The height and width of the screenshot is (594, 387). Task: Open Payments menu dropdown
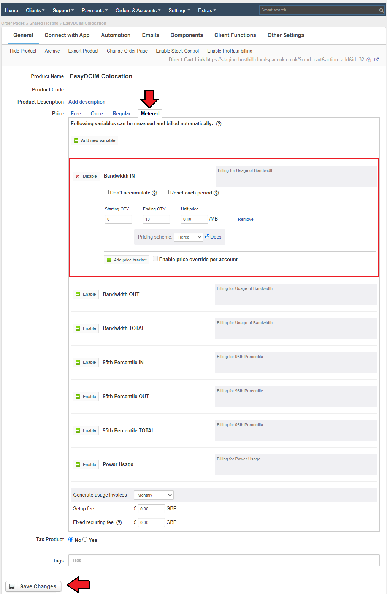[x=95, y=10]
